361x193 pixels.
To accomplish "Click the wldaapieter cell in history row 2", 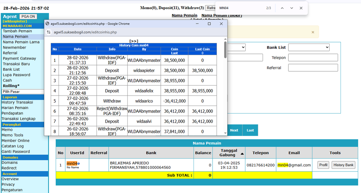I will (144, 70).
